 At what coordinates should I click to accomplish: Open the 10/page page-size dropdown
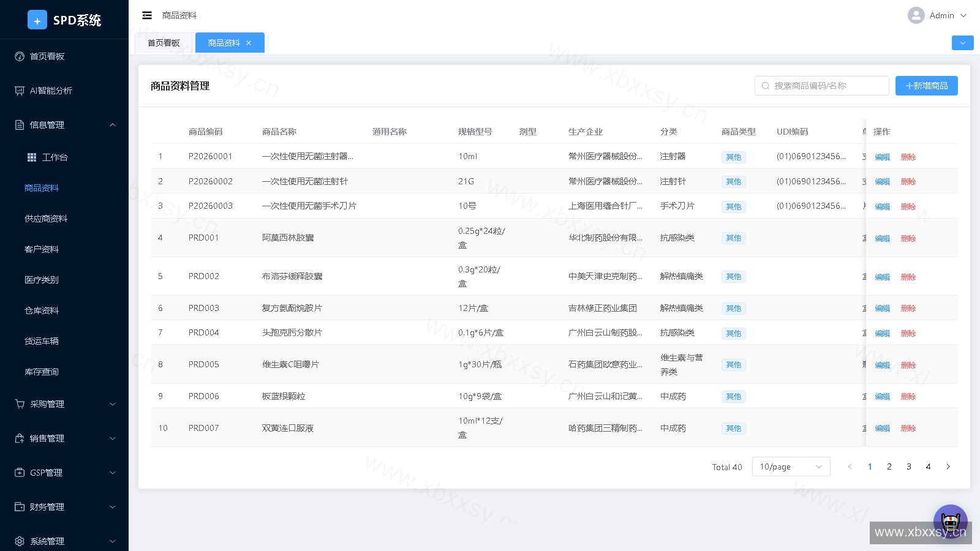tap(791, 467)
